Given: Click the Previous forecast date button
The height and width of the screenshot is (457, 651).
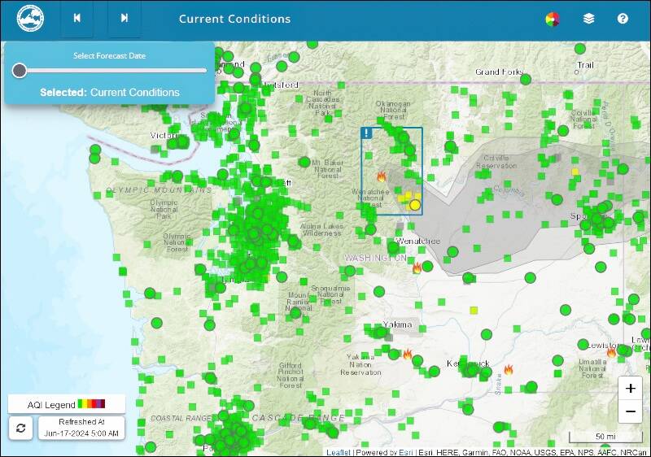Looking at the screenshot, I should click(x=76, y=19).
